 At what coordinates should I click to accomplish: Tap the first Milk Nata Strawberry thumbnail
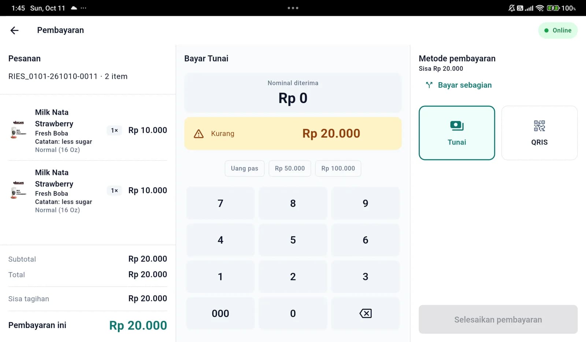pyautogui.click(x=19, y=130)
